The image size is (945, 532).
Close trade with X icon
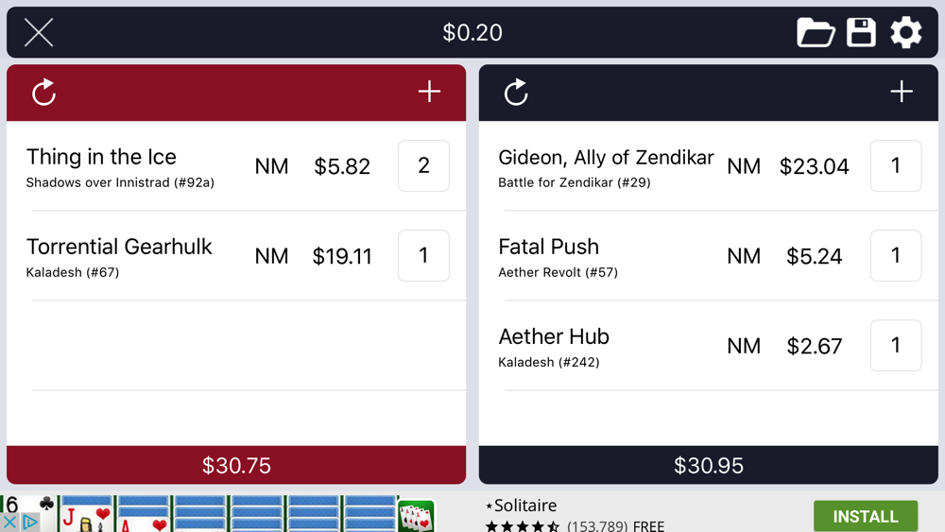coord(39,32)
